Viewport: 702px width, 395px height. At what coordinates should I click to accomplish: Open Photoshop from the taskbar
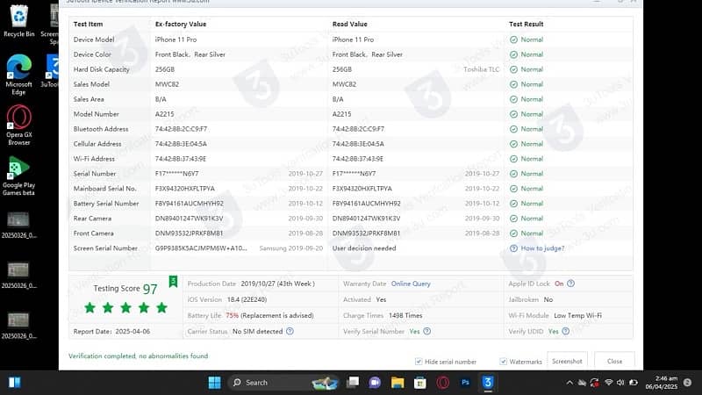coord(465,383)
